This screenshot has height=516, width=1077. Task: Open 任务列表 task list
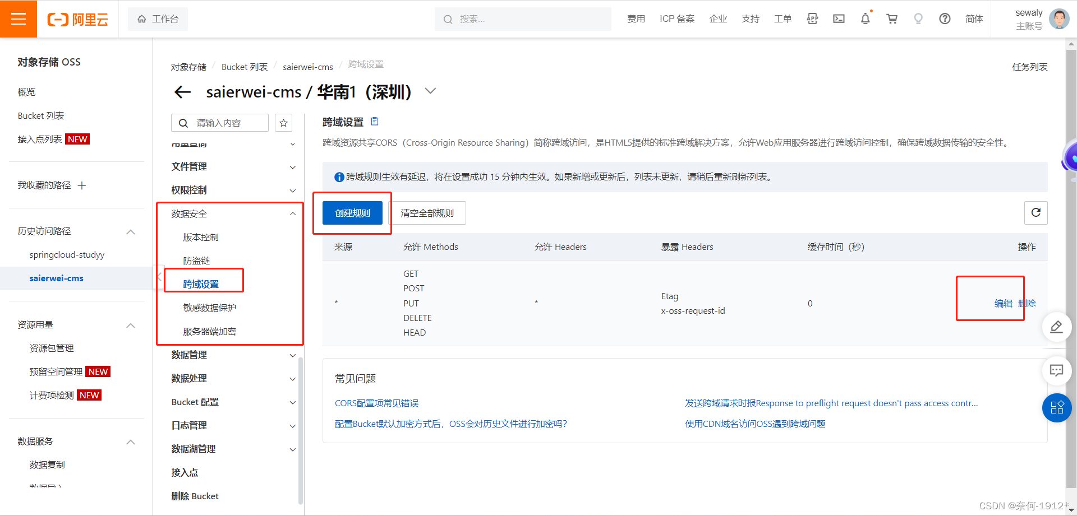(1030, 67)
